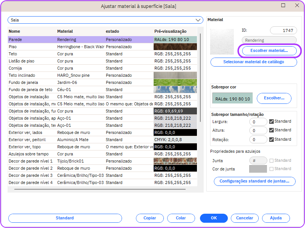Click Selecionar material de catálogo
This screenshot has height=228, width=305.
point(253,62)
